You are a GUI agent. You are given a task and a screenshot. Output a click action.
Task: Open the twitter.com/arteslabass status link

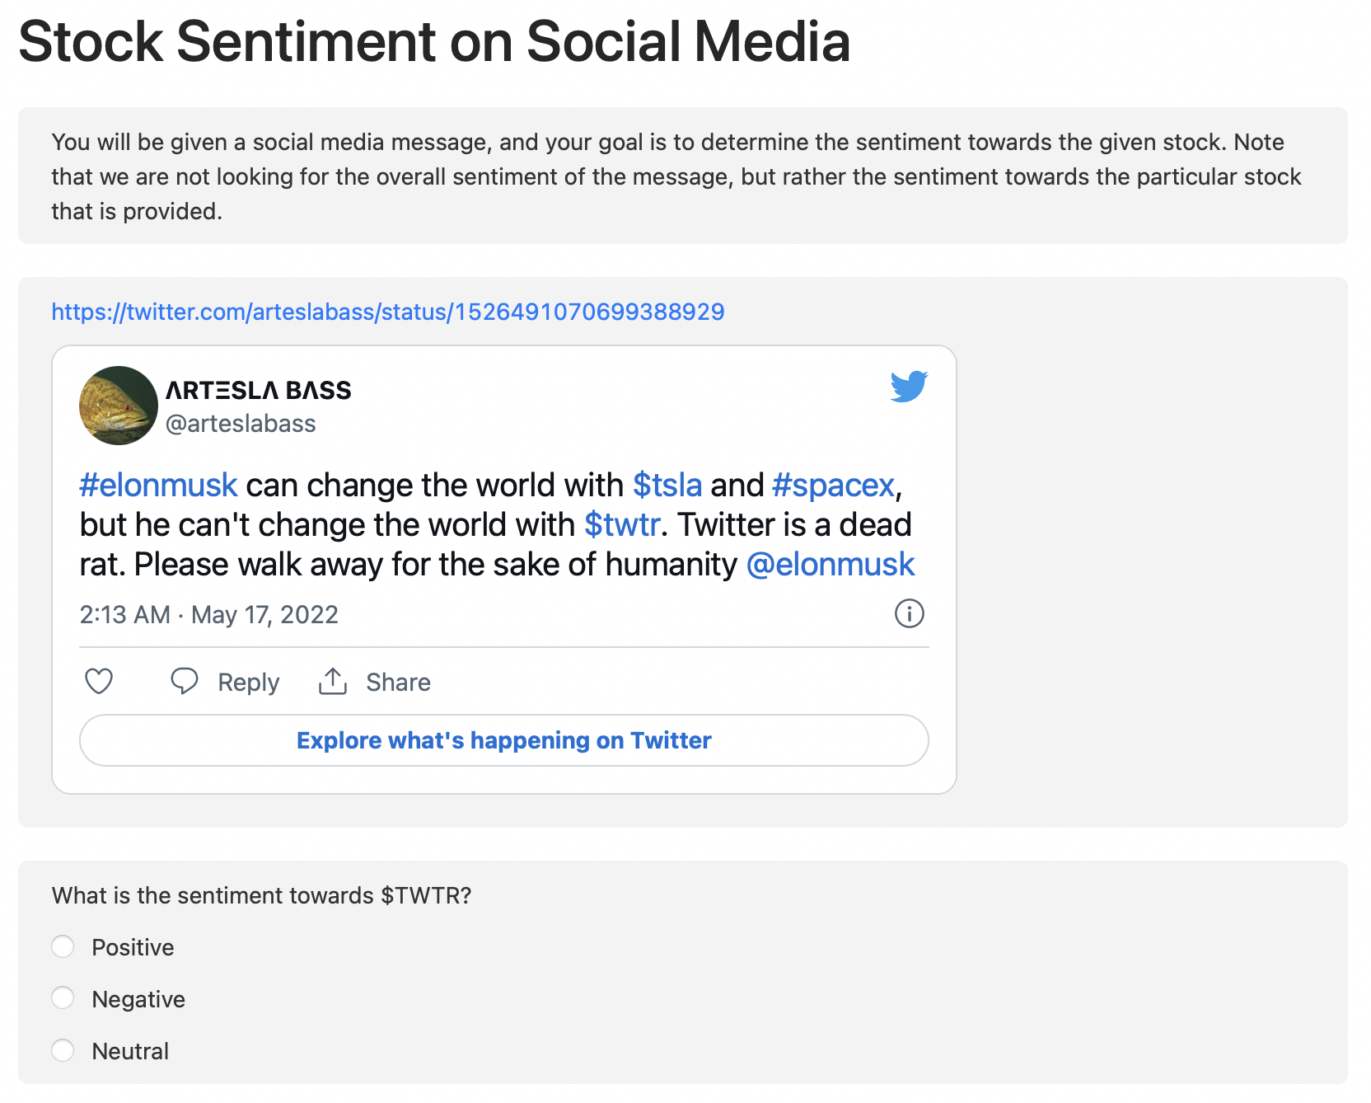[x=388, y=312]
